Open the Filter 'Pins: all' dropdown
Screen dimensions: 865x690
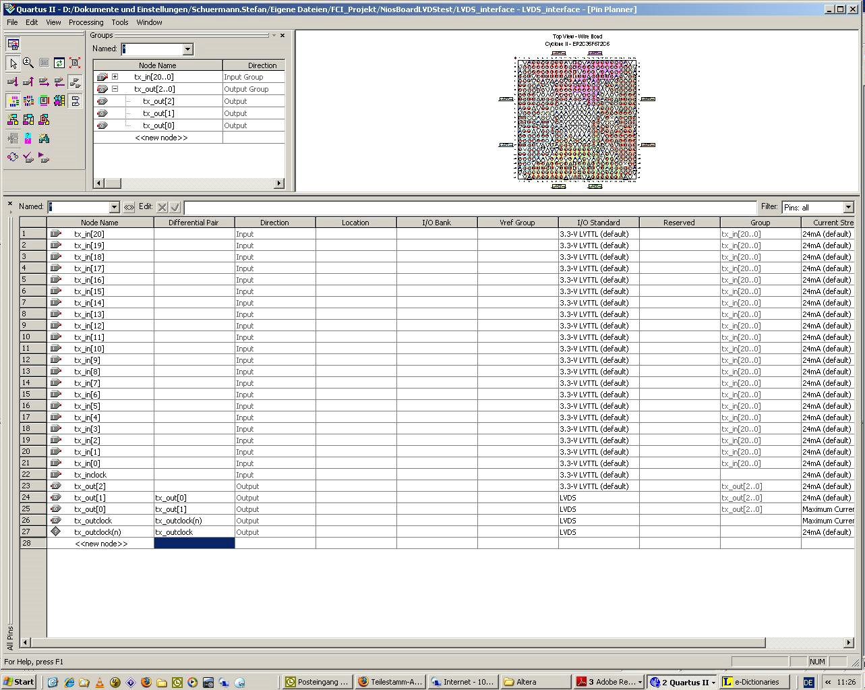tap(848, 207)
